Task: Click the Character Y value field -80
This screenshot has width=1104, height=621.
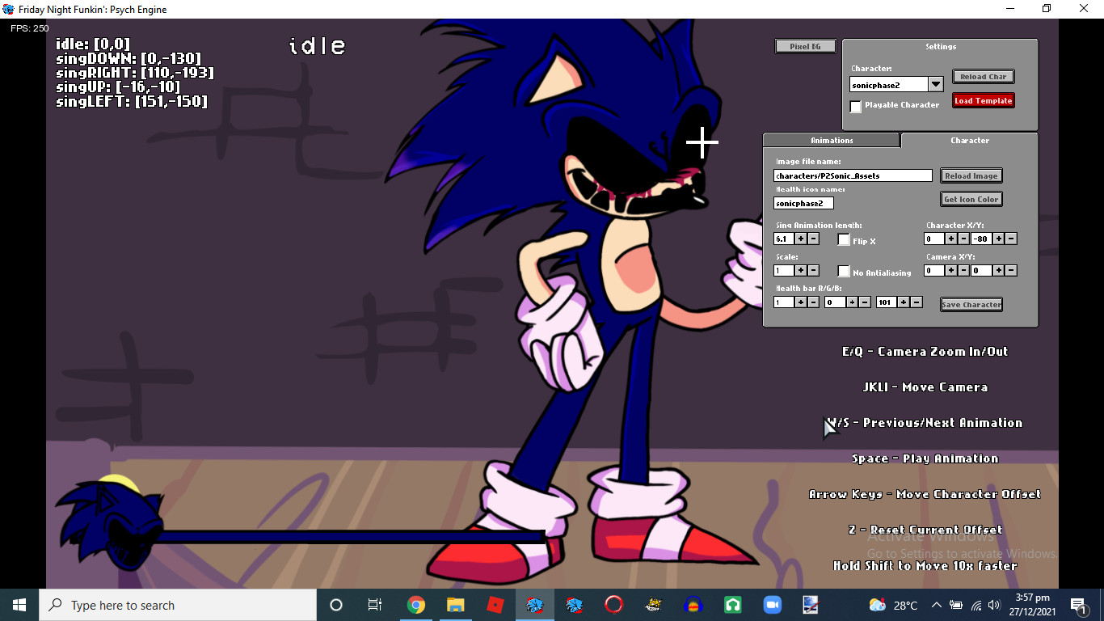Action: [982, 239]
